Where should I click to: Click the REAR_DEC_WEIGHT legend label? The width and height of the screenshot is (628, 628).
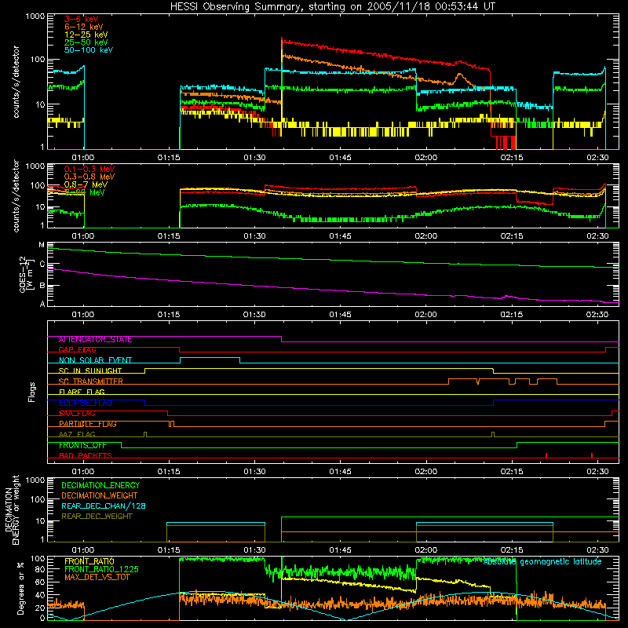point(97,517)
